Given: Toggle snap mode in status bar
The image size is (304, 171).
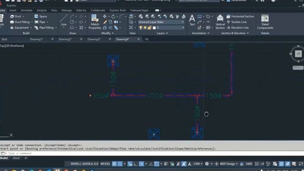Looking at the screenshot, I should 120,164.
